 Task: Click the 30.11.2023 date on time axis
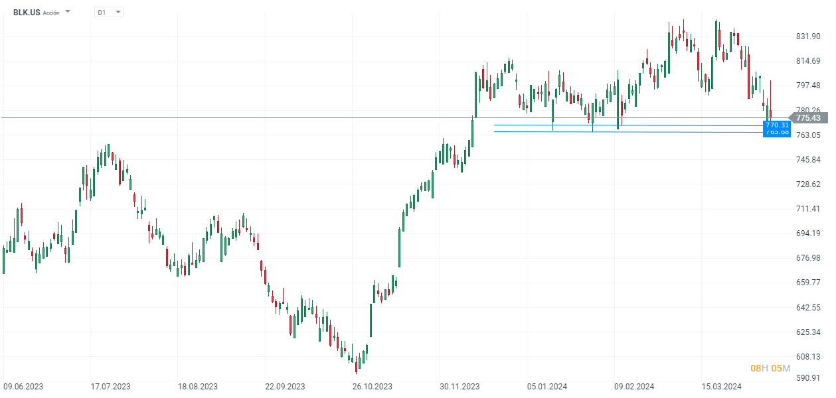tap(459, 386)
